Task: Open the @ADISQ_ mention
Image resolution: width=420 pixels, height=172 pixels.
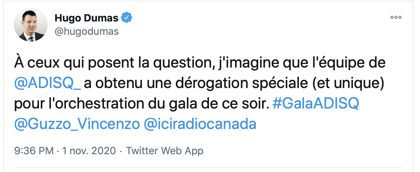Action: point(48,84)
